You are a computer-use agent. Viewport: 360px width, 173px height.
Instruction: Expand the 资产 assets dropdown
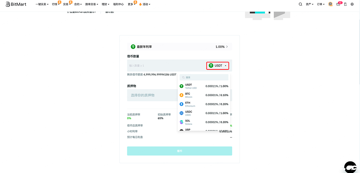pos(310,4)
